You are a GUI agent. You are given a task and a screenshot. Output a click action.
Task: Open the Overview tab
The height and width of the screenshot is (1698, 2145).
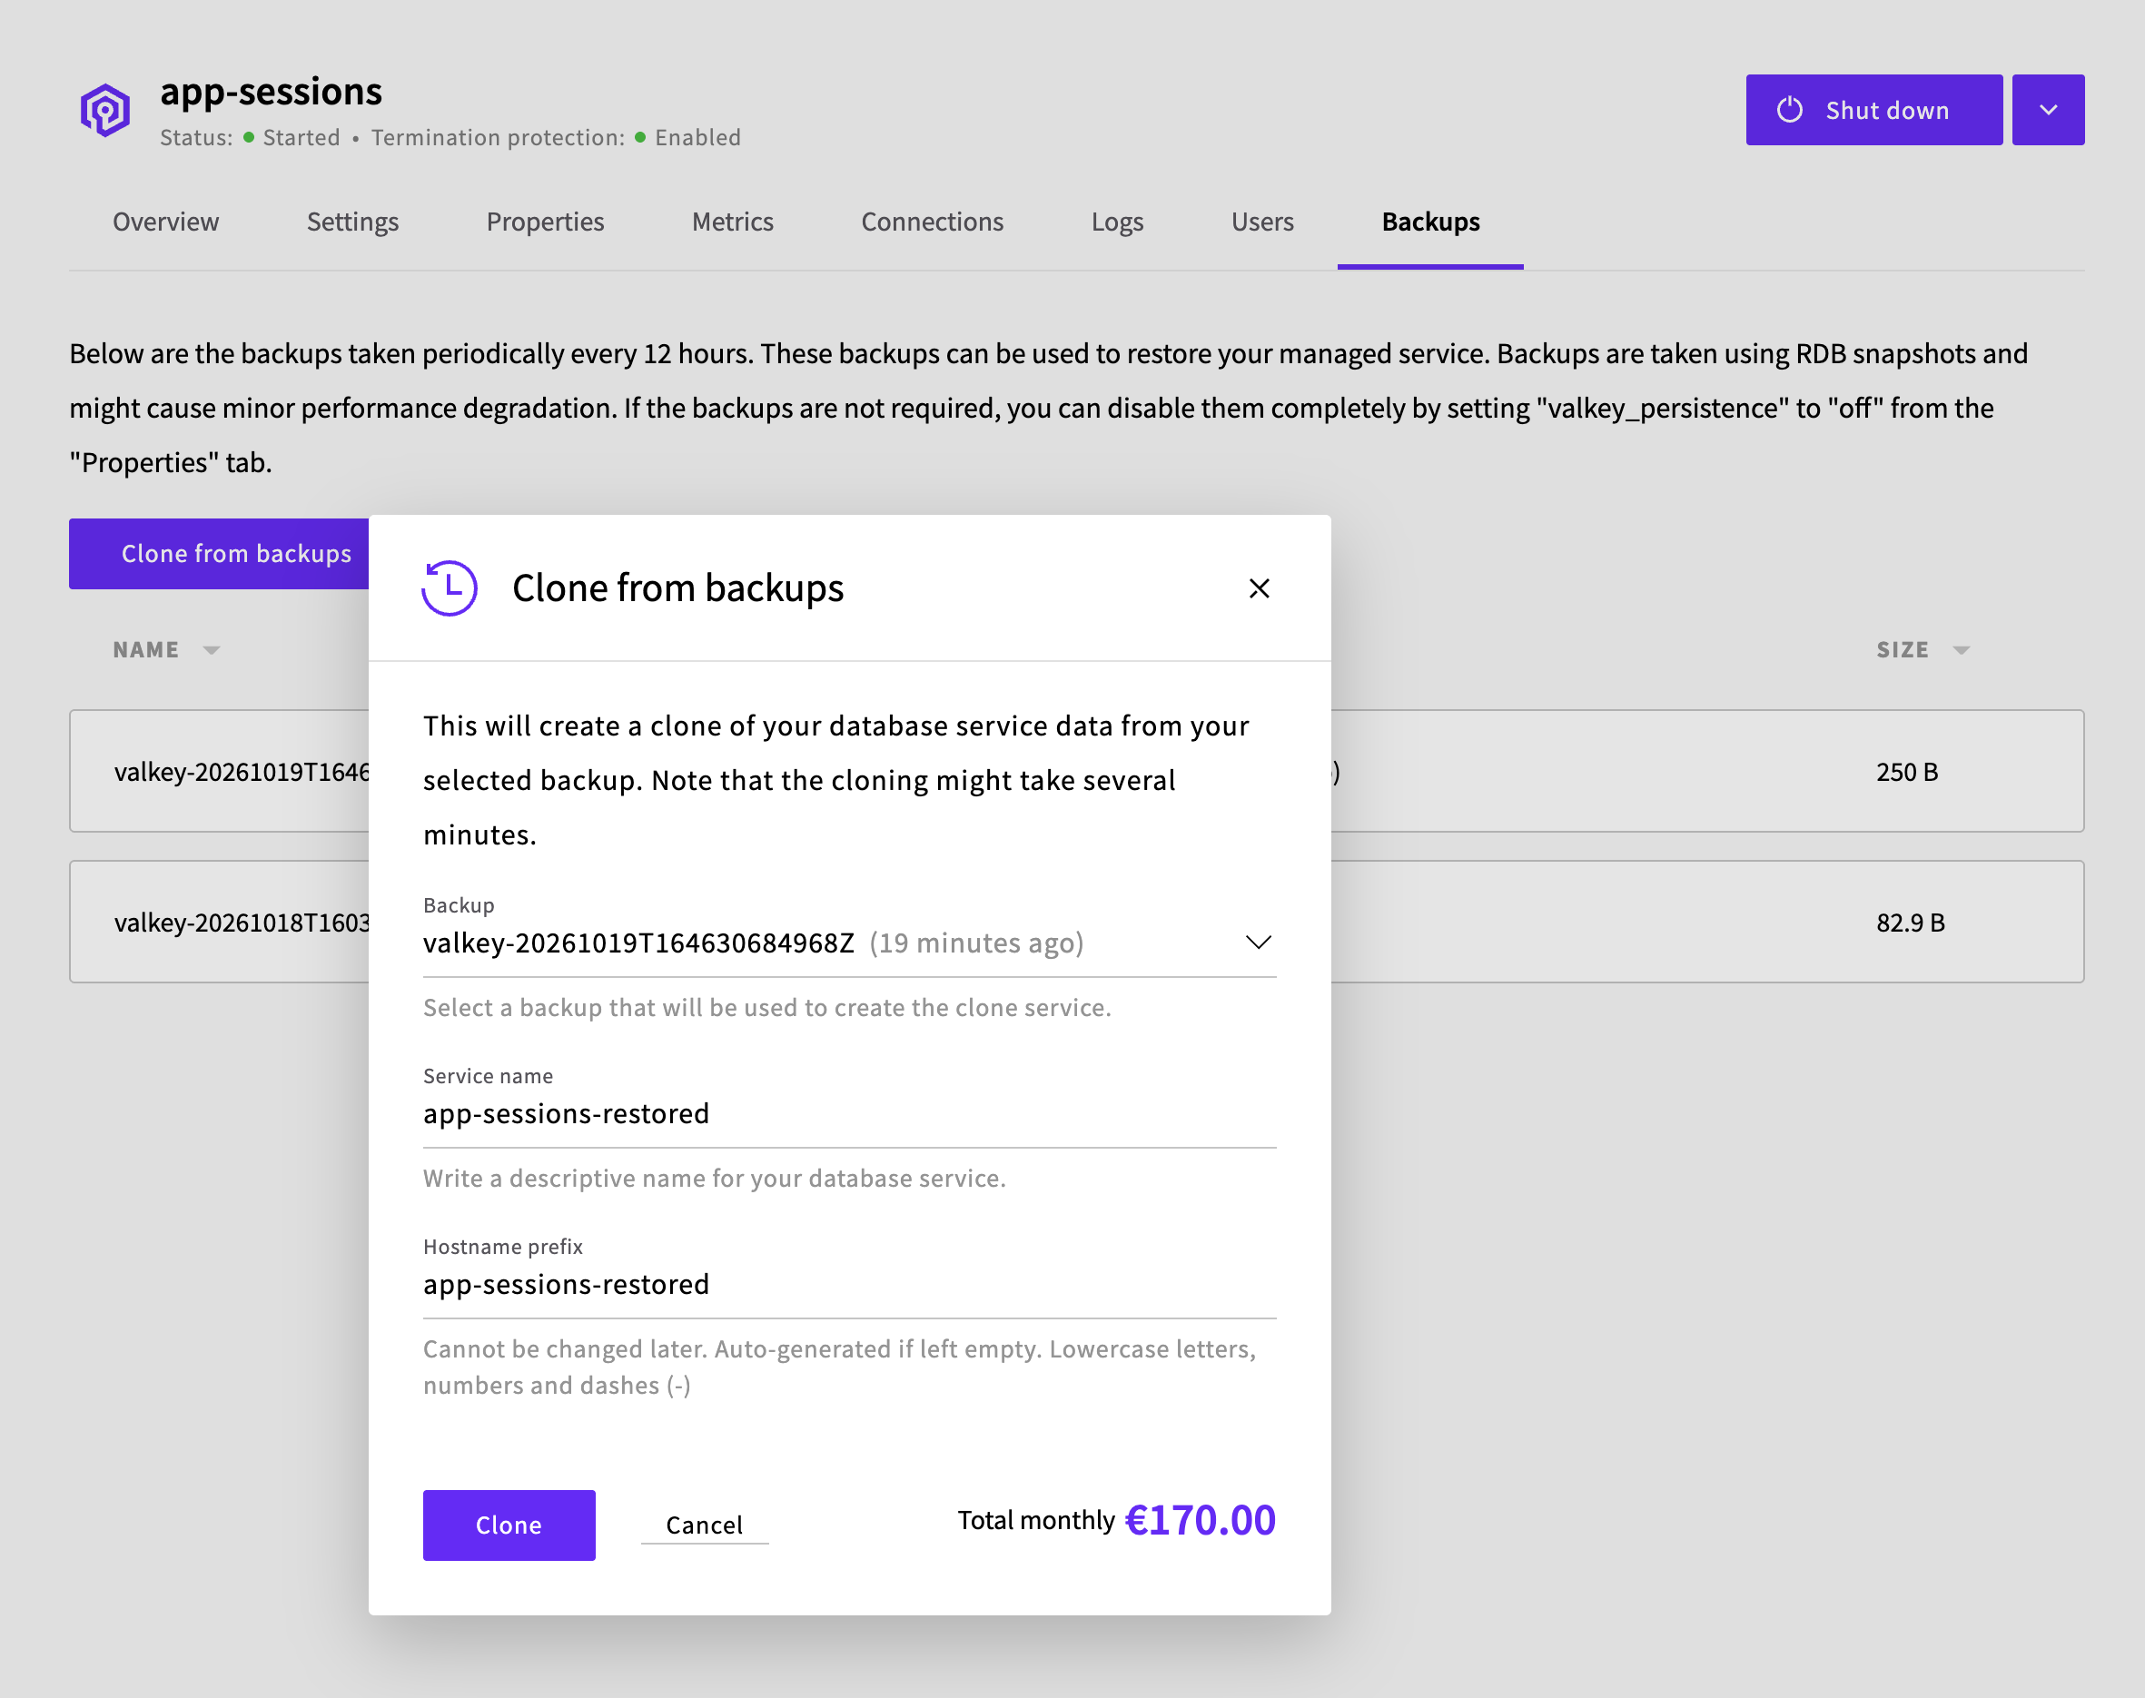click(x=166, y=222)
